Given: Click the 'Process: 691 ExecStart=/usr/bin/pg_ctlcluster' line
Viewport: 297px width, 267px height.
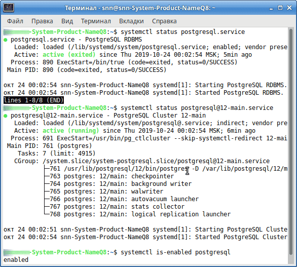Looking at the screenshot, I should pyautogui.click(x=149, y=138).
